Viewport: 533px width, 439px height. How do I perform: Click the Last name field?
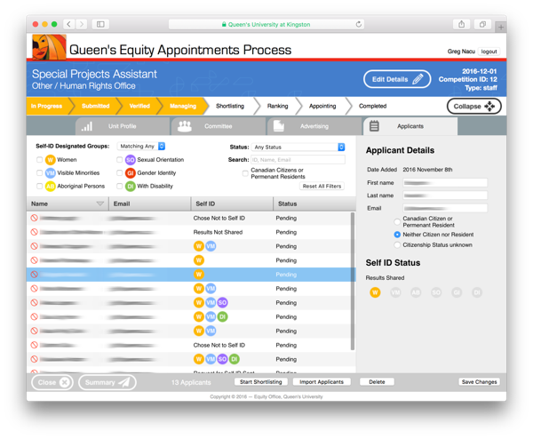click(x=445, y=196)
